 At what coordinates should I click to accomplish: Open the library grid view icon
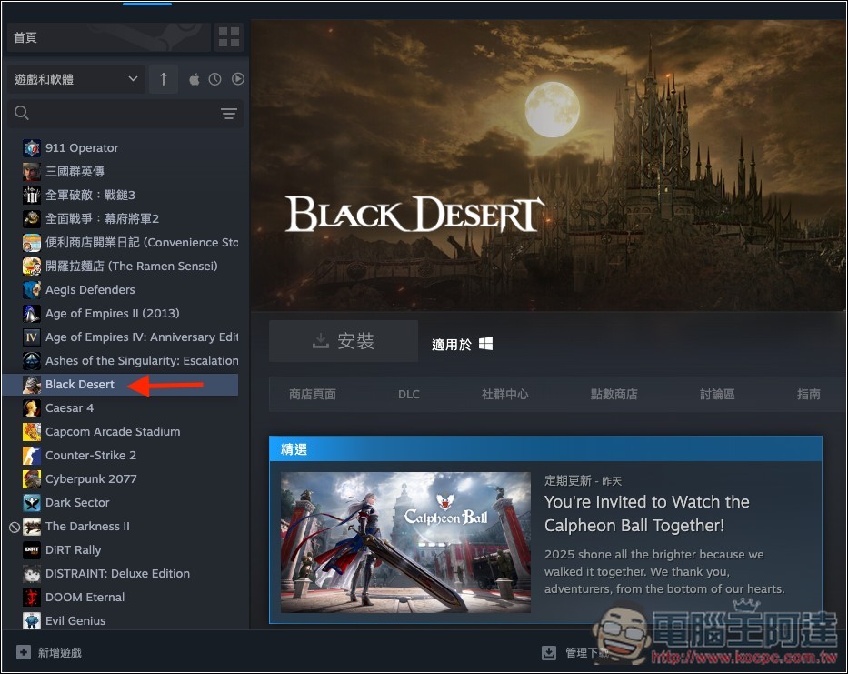click(x=228, y=37)
